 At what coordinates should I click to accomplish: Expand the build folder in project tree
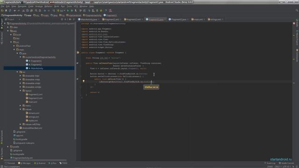pos(11,35)
